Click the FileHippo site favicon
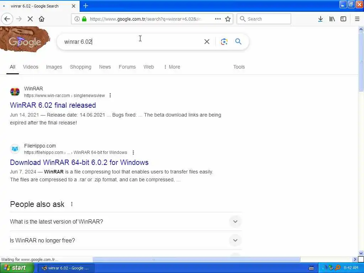This screenshot has width=364, height=273. (x=15, y=149)
